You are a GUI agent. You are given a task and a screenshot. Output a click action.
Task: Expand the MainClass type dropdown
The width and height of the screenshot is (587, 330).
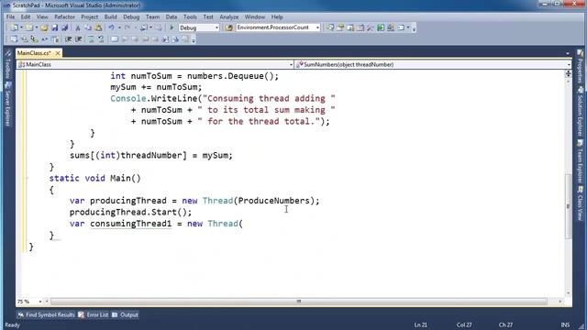291,65
